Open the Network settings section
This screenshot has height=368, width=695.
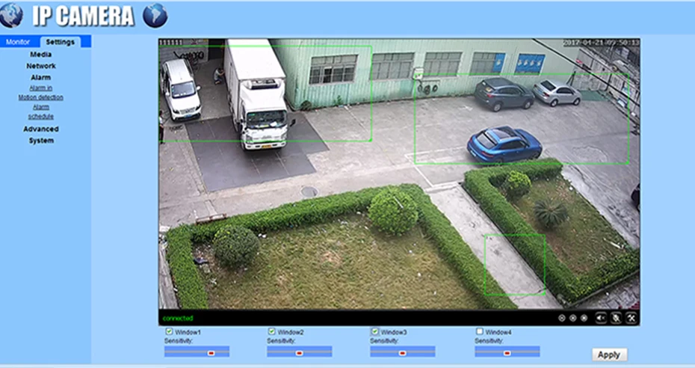click(x=41, y=66)
